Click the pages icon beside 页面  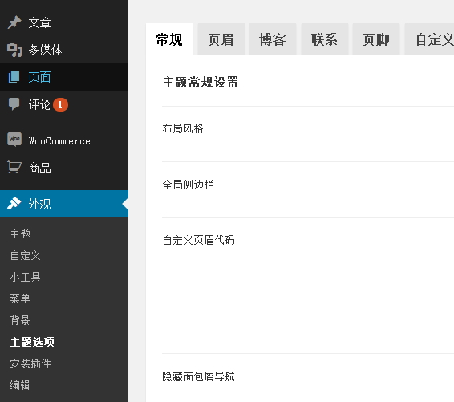pyautogui.click(x=14, y=77)
